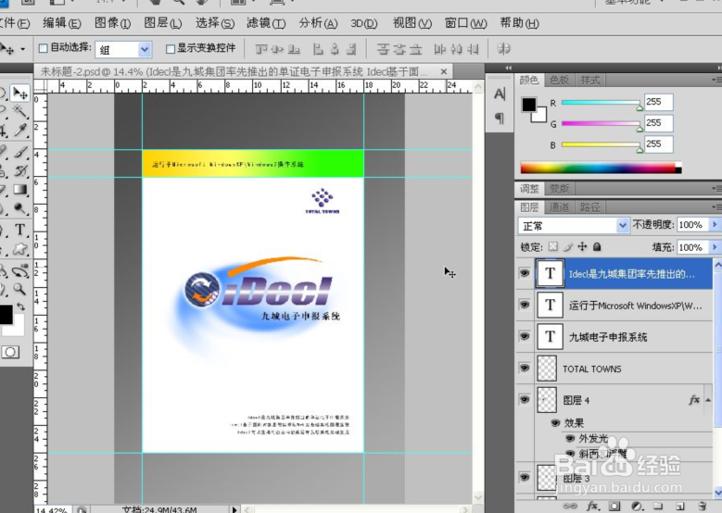Open the status bar info arrow menu
This screenshot has width=722, height=513.
[234, 509]
